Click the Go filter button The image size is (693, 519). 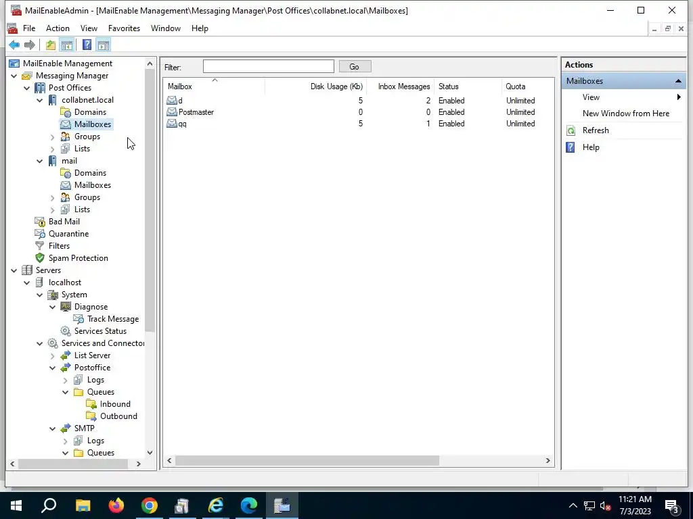(x=355, y=67)
